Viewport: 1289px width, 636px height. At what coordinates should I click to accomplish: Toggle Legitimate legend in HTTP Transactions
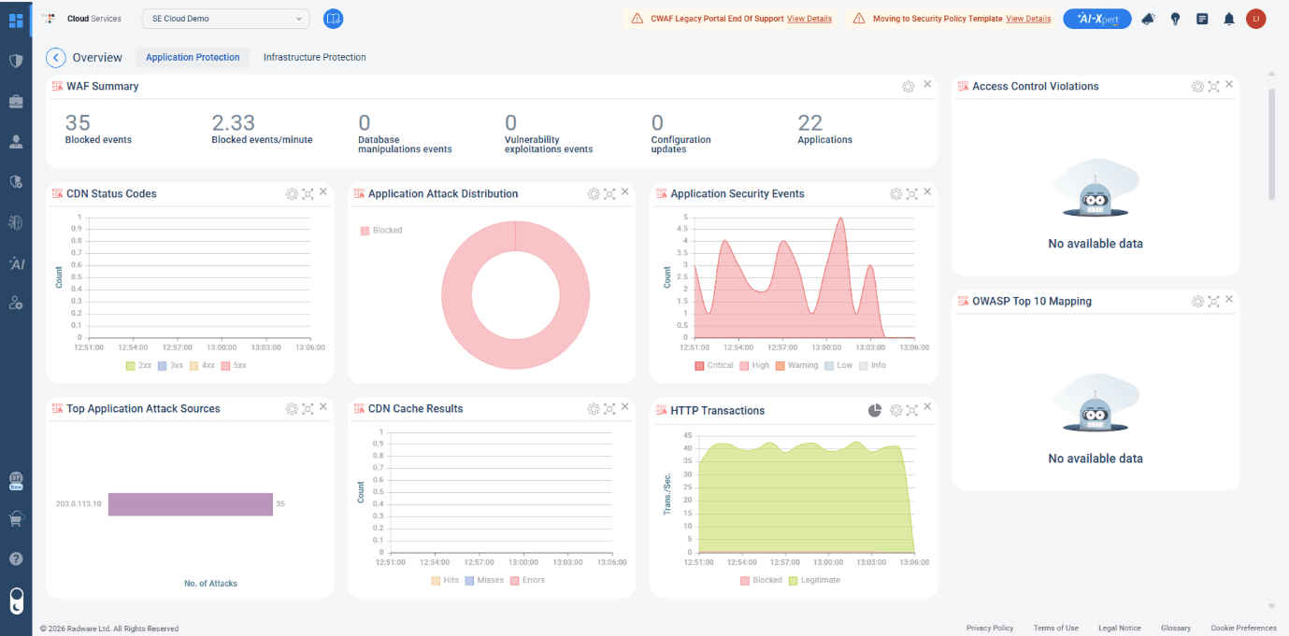click(x=814, y=580)
